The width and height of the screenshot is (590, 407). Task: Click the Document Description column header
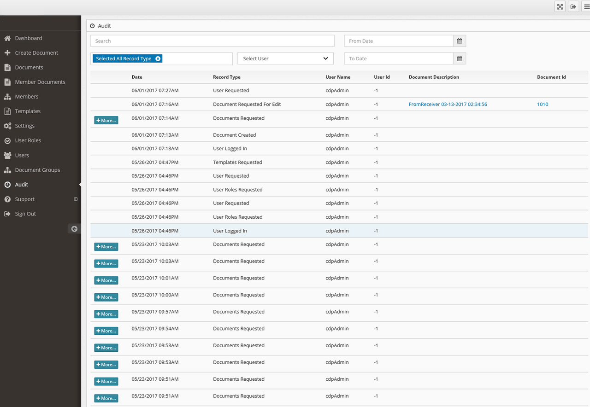pos(434,77)
